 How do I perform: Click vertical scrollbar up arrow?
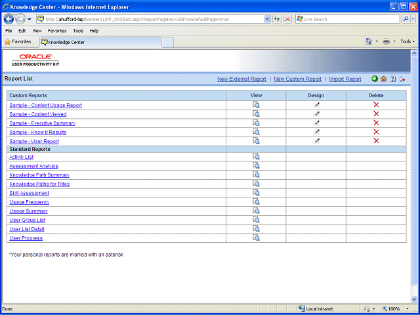[413, 52]
